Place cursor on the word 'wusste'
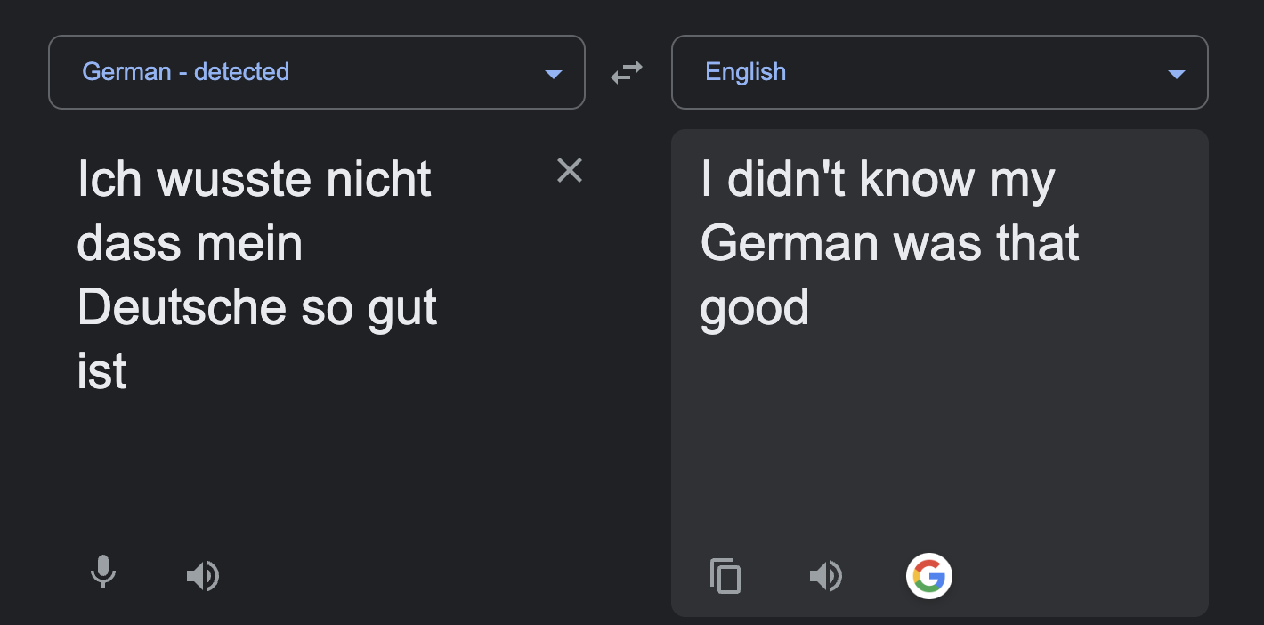Viewport: 1264px width, 625px height. coord(234,180)
